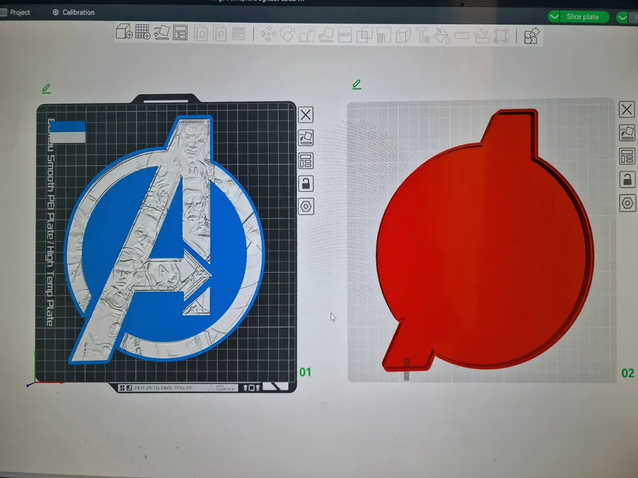The height and width of the screenshot is (478, 638).
Task: Select the Cut tool
Action: [345, 34]
